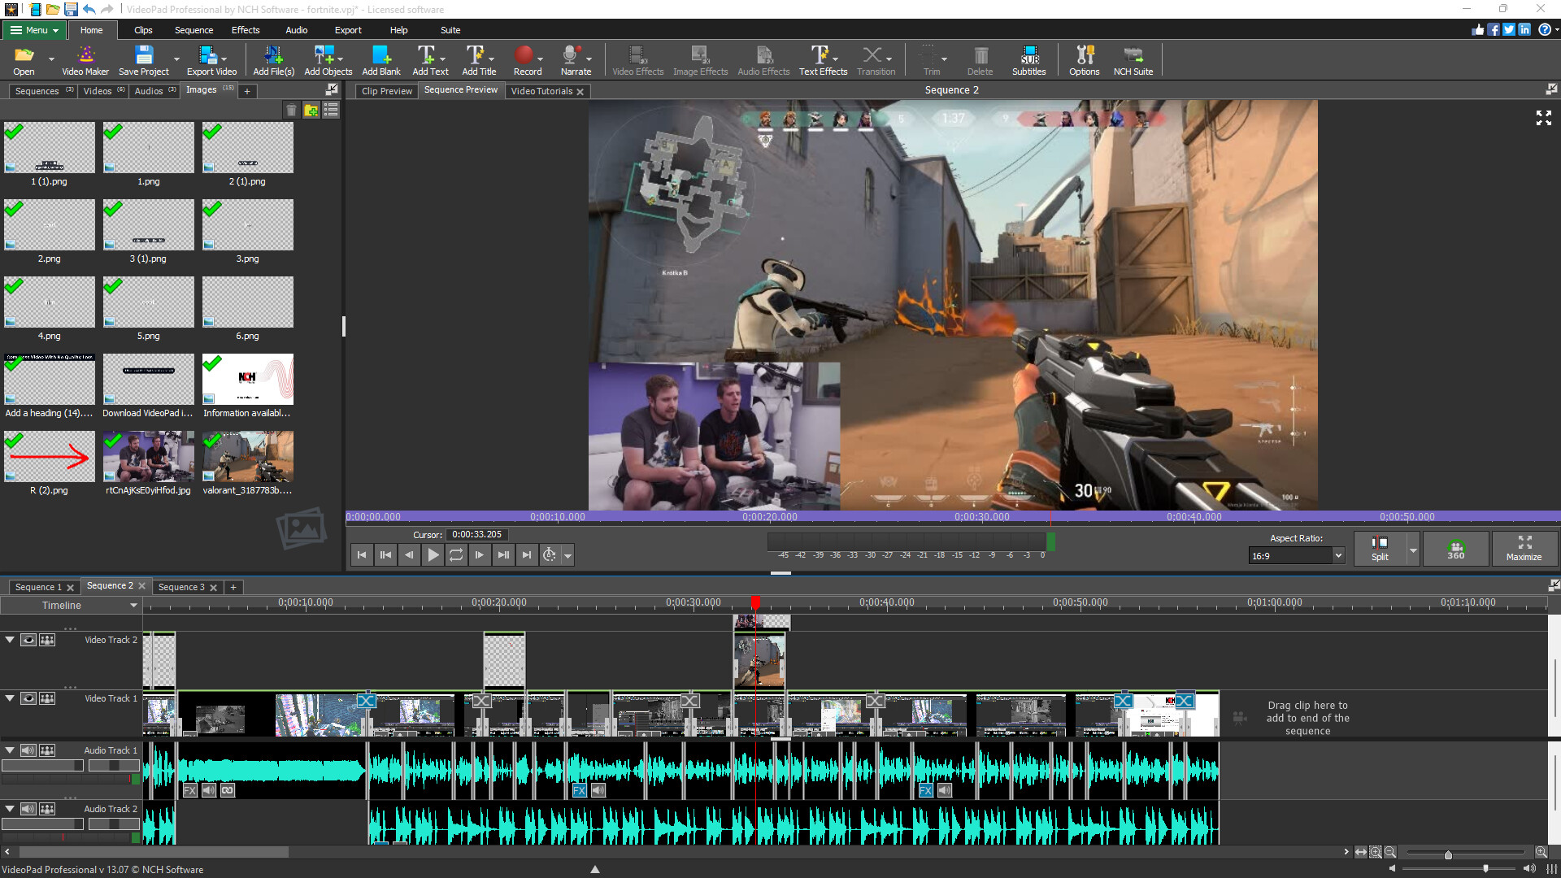Open the Audio Effects panel
Viewport: 1561px width, 878px height.
763,59
